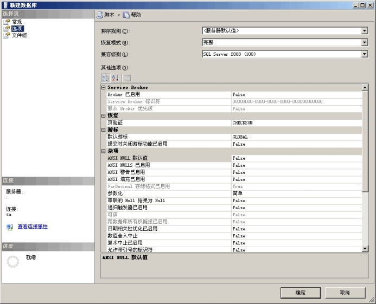Click the window title bar icon
Screen dimensions: 376x304
pos(5,5)
